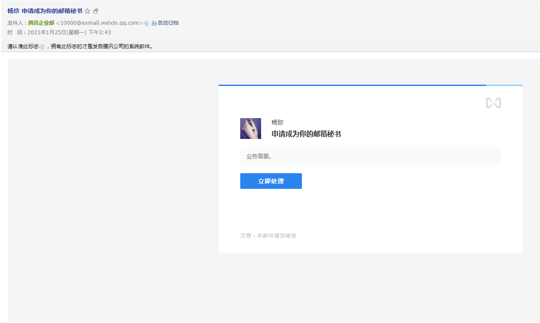This screenshot has width=540, height=323.
Task: Click the 发件人 label
Action: (17, 23)
